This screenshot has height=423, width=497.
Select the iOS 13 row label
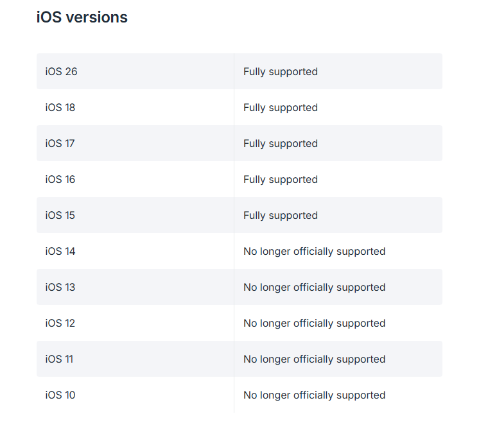tap(60, 287)
